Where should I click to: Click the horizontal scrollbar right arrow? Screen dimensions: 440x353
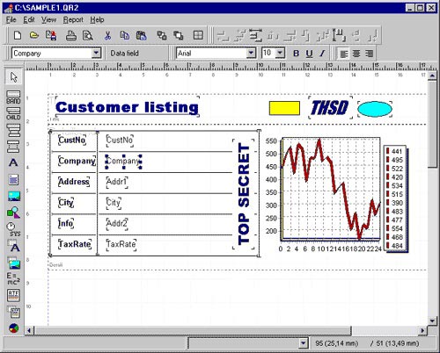click(422, 331)
